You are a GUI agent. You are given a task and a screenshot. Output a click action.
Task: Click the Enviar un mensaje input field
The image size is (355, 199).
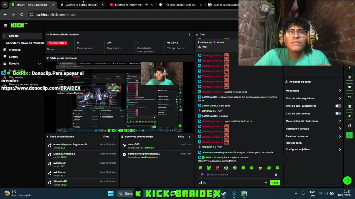[239, 175]
